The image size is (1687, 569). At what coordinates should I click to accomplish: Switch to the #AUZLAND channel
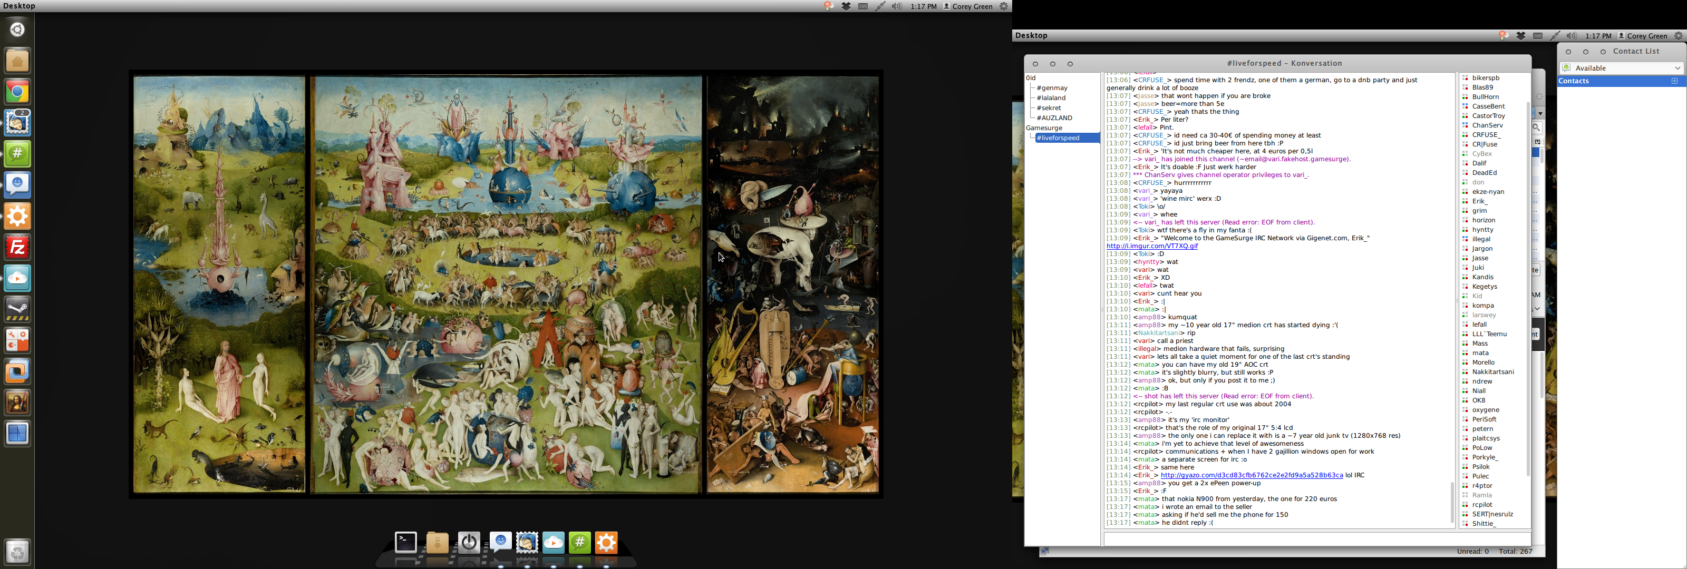[x=1054, y=118]
